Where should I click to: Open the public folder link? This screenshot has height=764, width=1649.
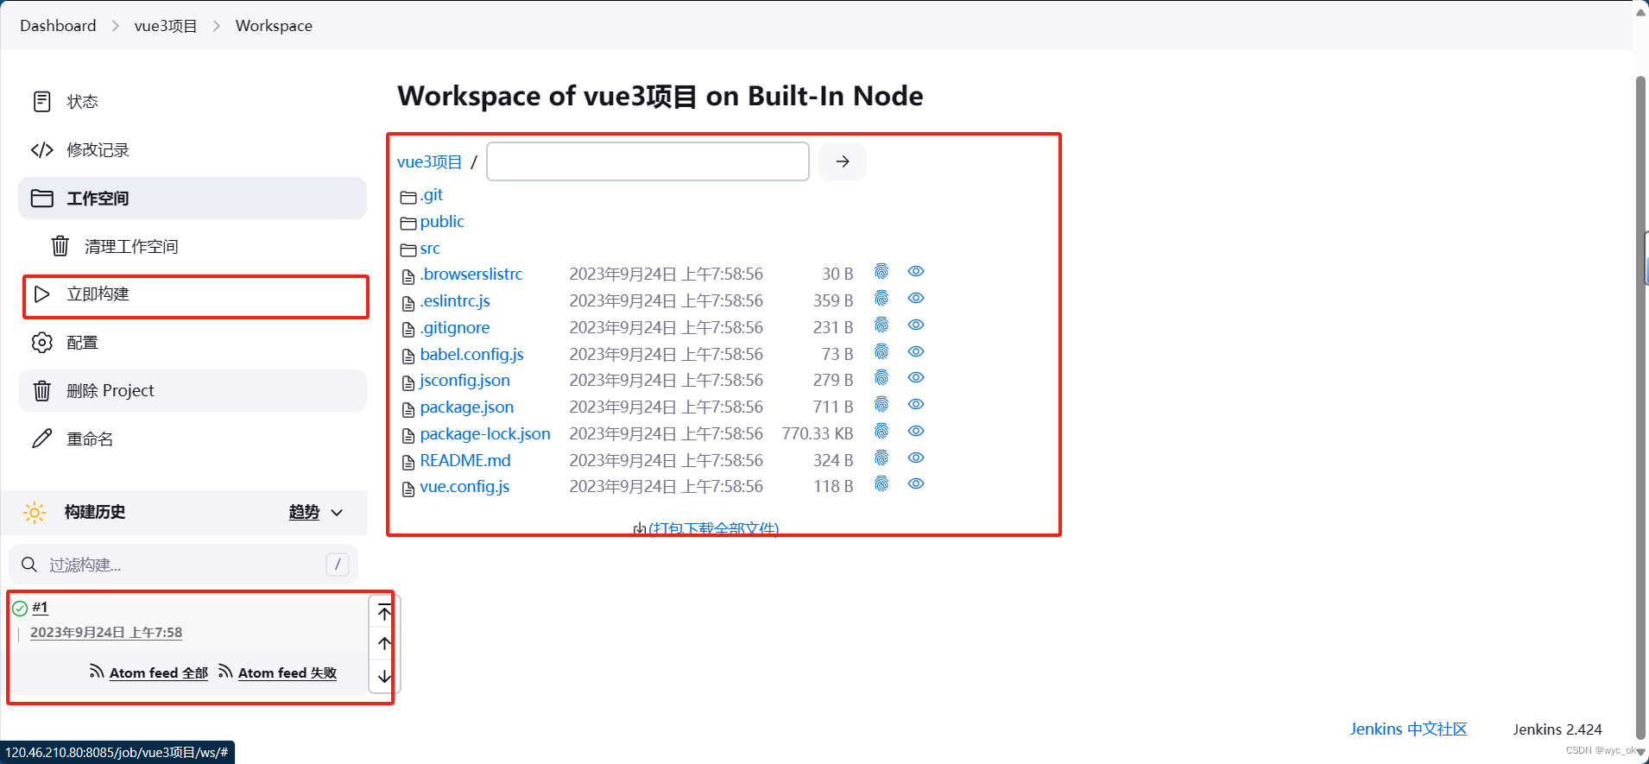(x=442, y=222)
